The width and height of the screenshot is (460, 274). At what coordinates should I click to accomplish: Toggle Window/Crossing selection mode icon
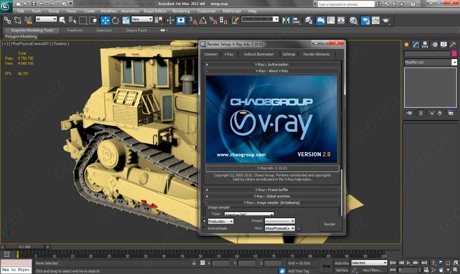[93, 20]
